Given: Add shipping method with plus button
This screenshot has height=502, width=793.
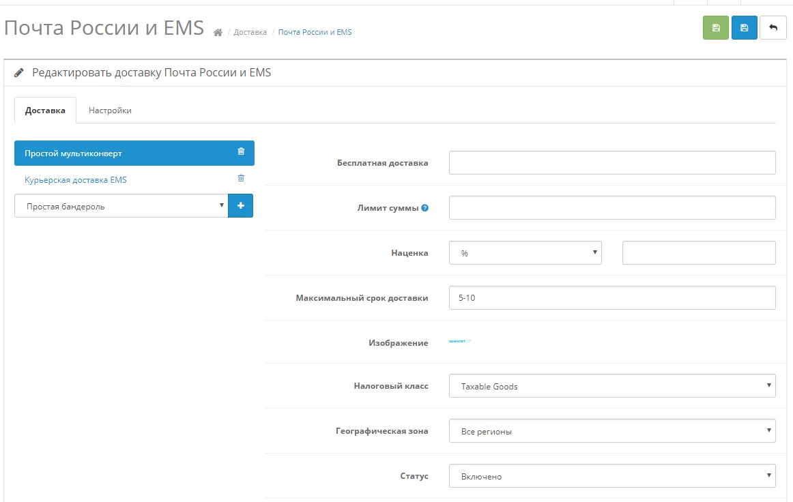Looking at the screenshot, I should click(241, 206).
